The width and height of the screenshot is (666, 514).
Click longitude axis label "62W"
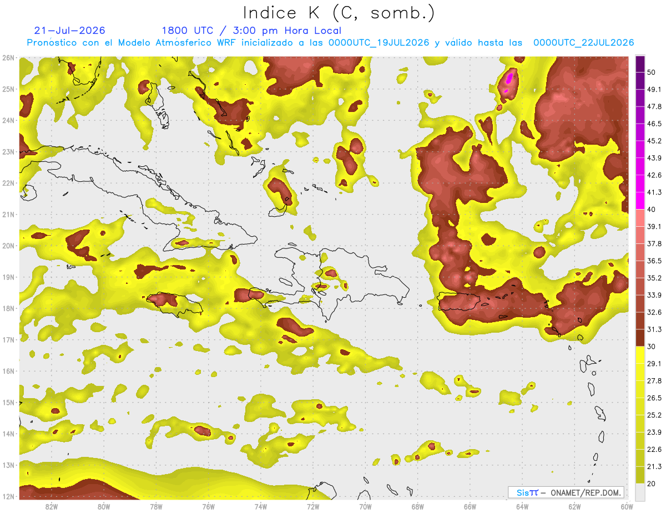[x=574, y=506]
